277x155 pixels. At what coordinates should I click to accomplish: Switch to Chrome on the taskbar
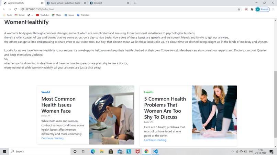click(x=146, y=152)
